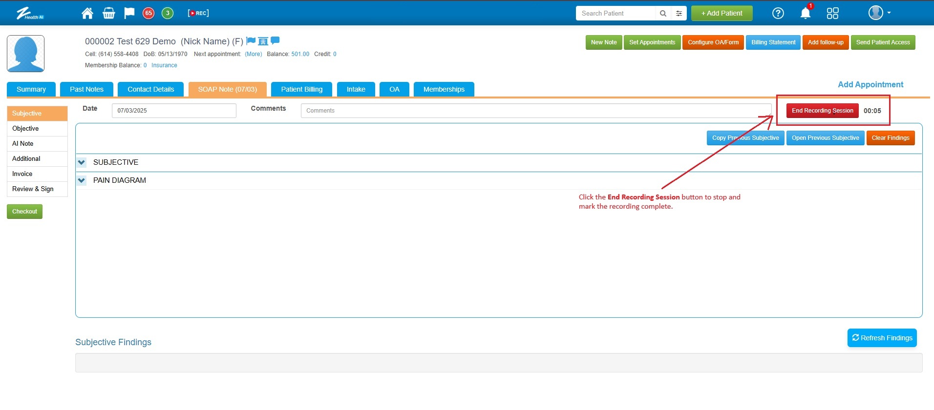Viewport: 934px width, 410px height.
Task: Open the user profile dropdown menu
Action: pos(879,13)
